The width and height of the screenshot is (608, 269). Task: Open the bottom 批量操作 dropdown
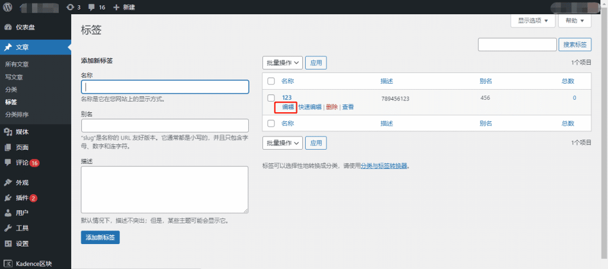(282, 143)
